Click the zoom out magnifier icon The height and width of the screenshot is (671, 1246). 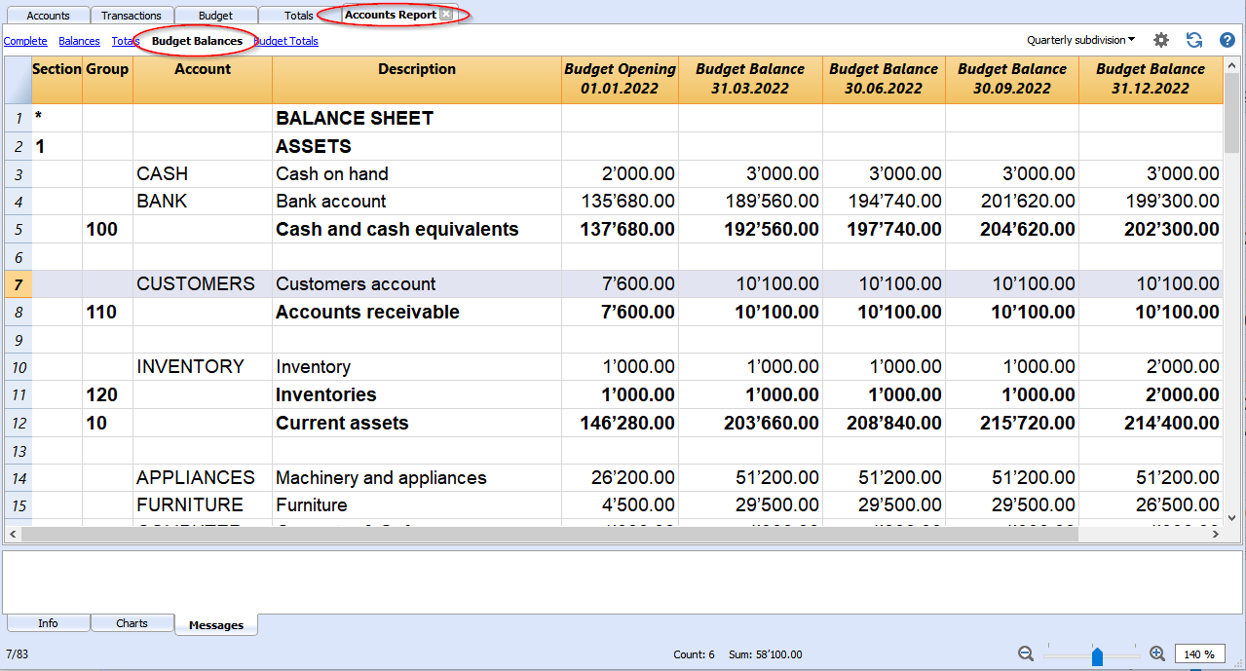point(1026,654)
